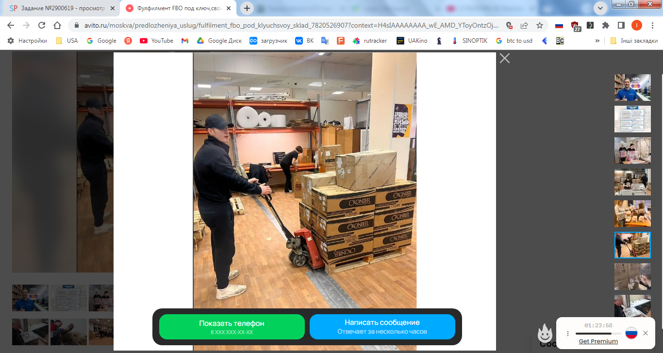Select the highlighted pallet jack thumbnail
This screenshot has width=663, height=353.
(632, 245)
